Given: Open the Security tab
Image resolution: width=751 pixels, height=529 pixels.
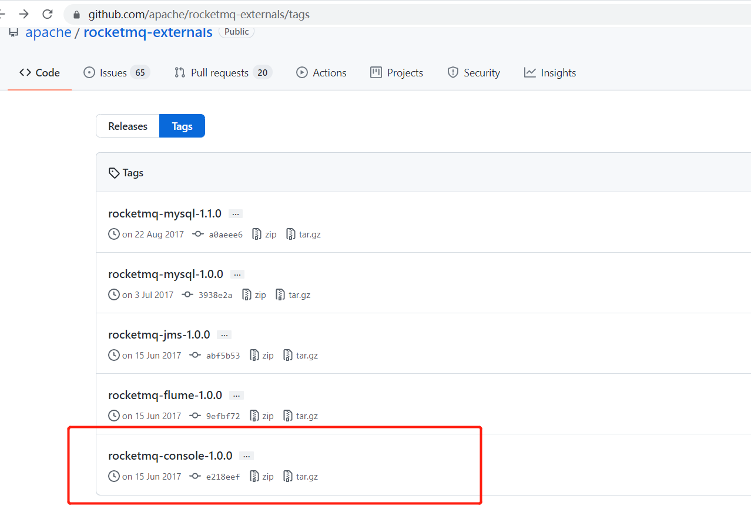Looking at the screenshot, I should [474, 73].
